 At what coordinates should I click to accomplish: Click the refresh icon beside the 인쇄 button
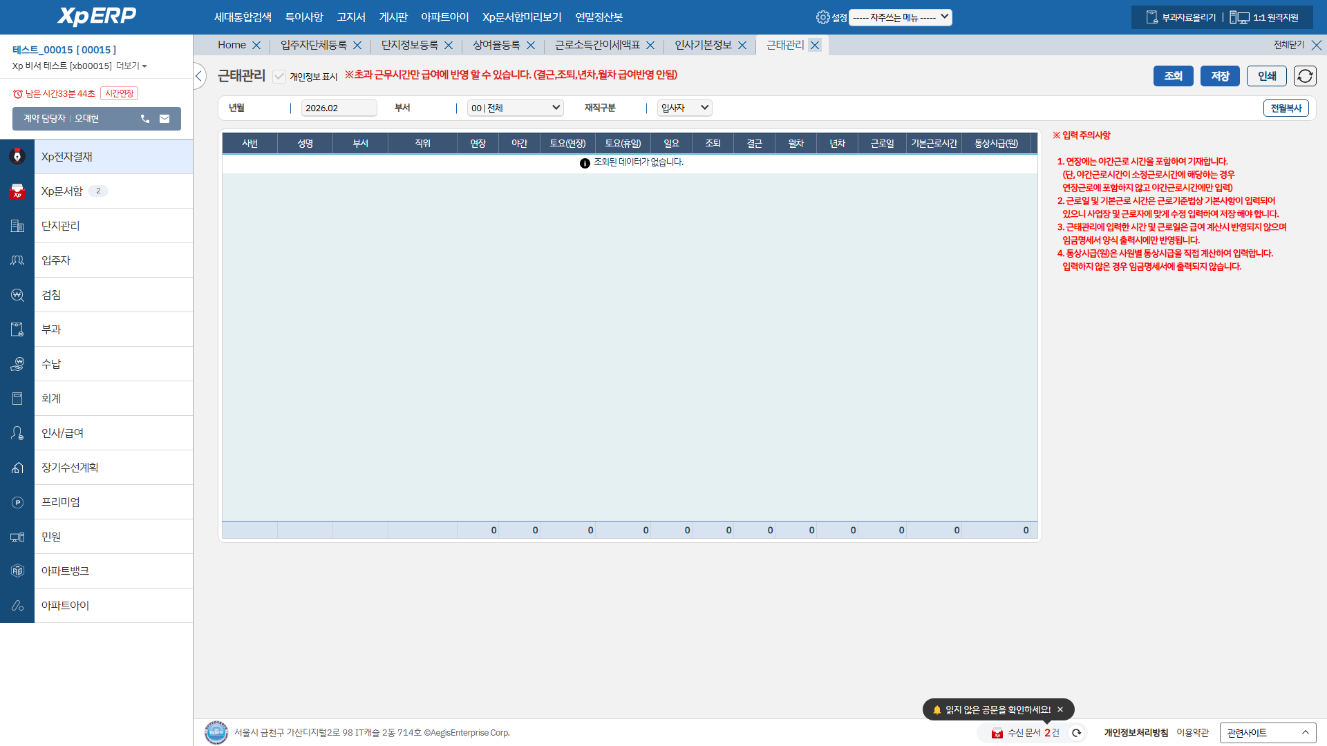click(x=1305, y=76)
